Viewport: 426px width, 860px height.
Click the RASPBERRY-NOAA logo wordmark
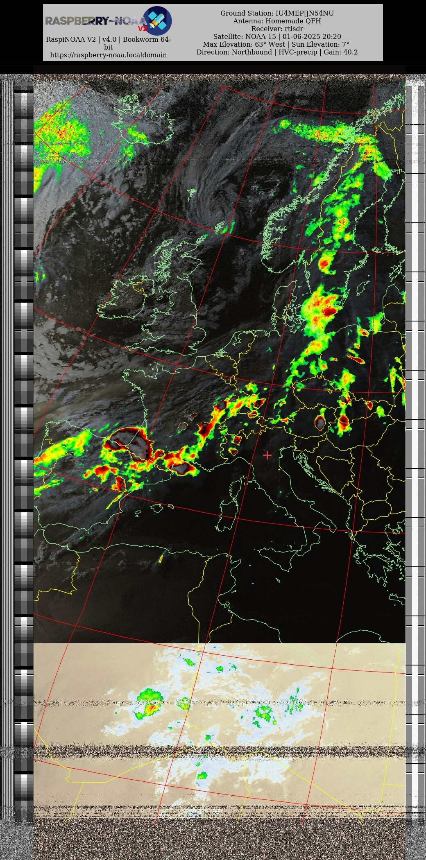point(95,21)
